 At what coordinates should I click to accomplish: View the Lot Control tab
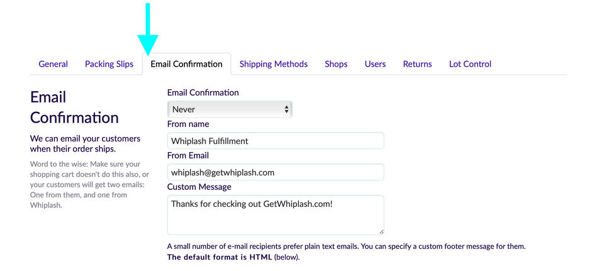pos(470,64)
